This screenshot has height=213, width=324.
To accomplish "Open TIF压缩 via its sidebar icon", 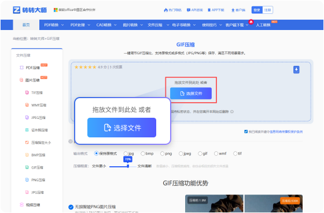I will pyautogui.click(x=27, y=92).
